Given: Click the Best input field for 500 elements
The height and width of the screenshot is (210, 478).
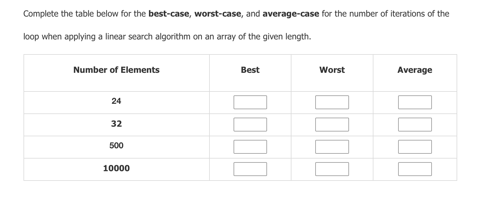Looking at the screenshot, I should pos(250,147).
